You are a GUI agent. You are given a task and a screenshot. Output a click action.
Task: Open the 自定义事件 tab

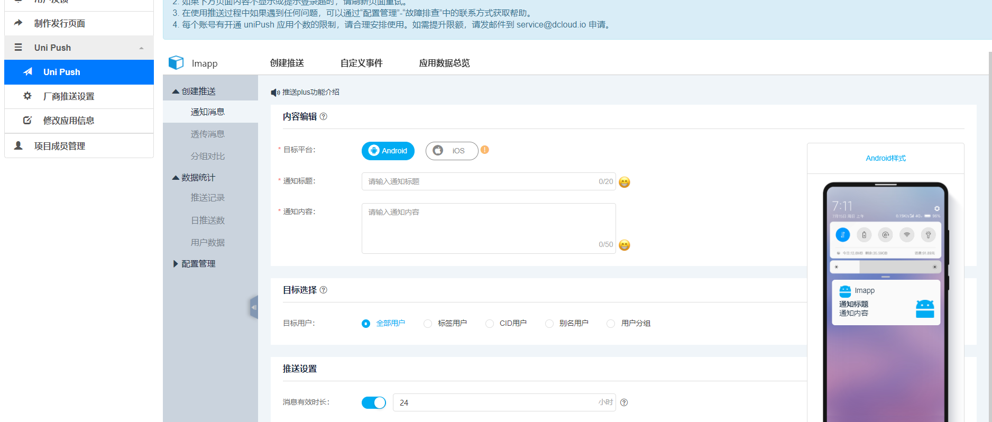pyautogui.click(x=362, y=63)
